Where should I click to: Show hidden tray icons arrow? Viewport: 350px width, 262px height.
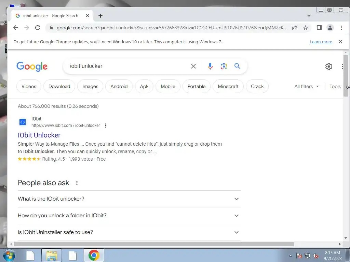(291, 256)
